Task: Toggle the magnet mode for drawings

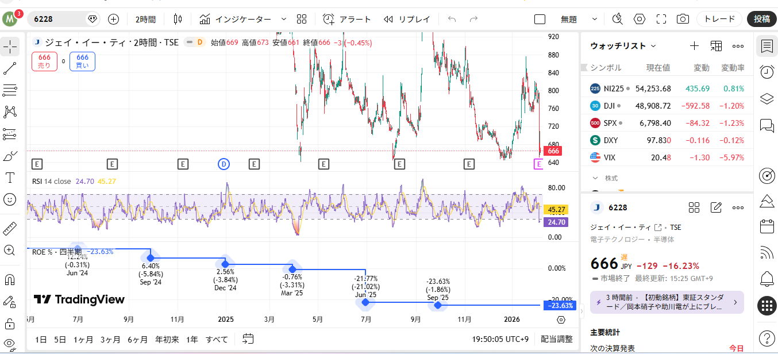Action: (10, 280)
